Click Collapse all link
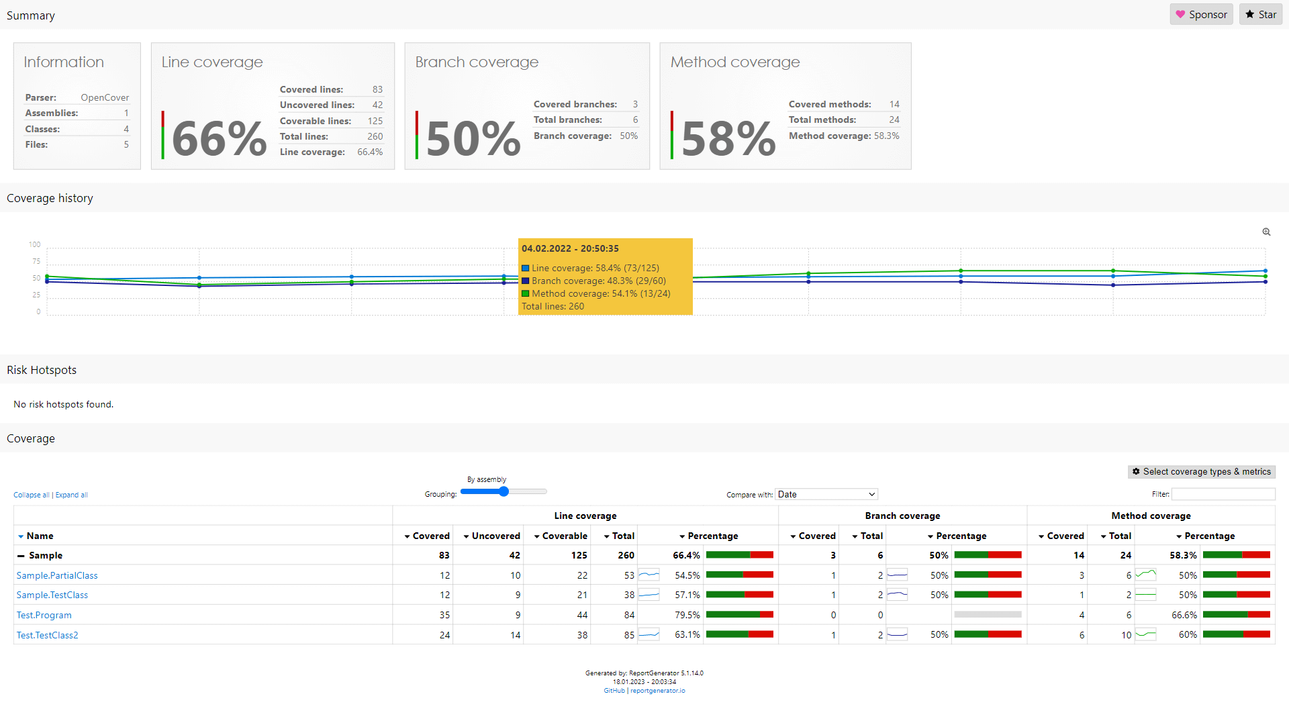The image size is (1289, 725). pos(32,495)
